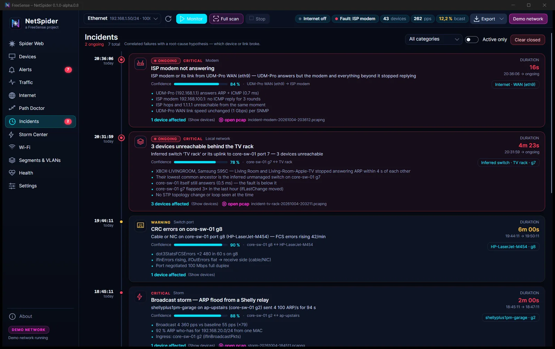Open the Health heart icon

(x=12, y=173)
